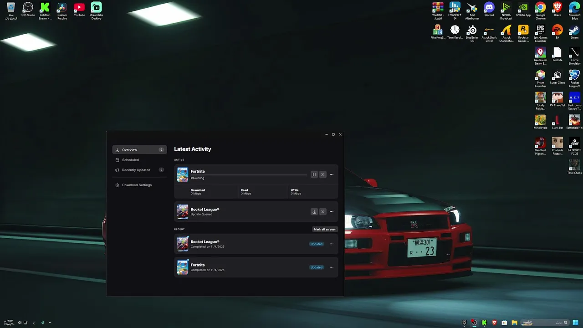Open more options for queued Rocket League
The image size is (583, 328).
[332, 211]
